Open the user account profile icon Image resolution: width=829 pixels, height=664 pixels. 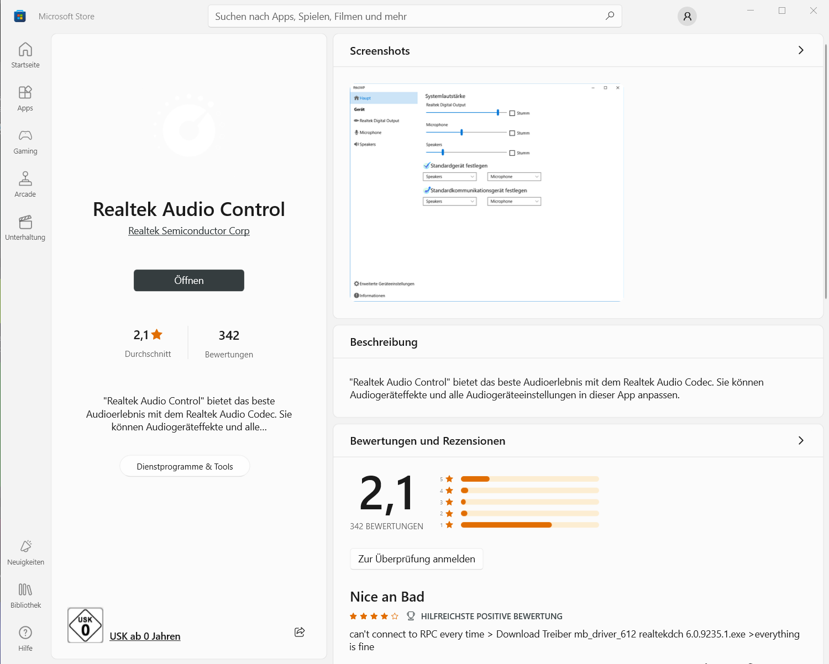pos(687,17)
